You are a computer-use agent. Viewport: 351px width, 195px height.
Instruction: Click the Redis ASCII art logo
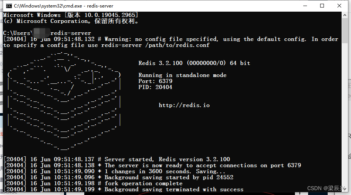(x=64, y=101)
